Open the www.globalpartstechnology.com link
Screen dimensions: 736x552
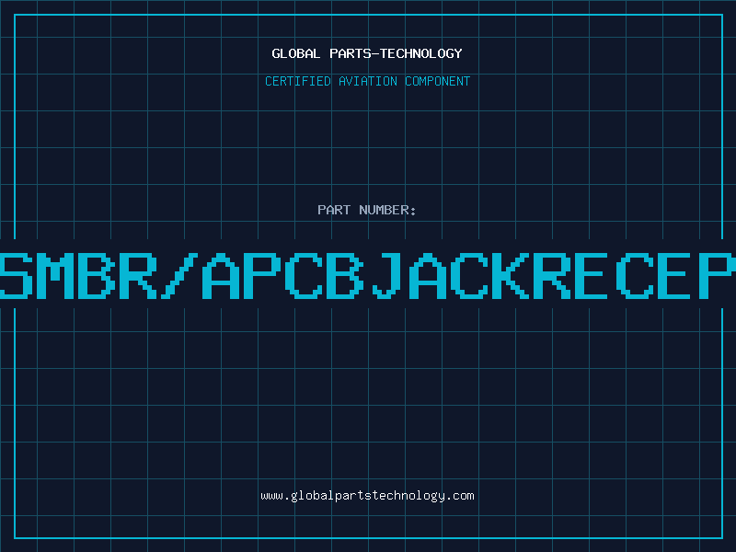pyautogui.click(x=367, y=496)
